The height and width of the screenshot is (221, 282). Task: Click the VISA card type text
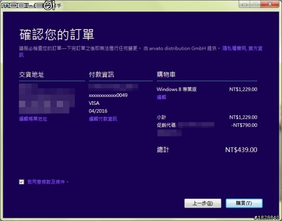tap(94, 103)
